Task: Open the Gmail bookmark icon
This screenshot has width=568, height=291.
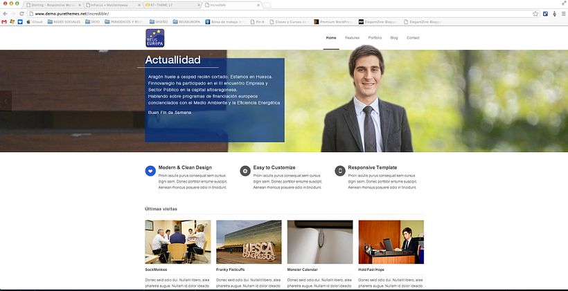Action: coord(4,21)
